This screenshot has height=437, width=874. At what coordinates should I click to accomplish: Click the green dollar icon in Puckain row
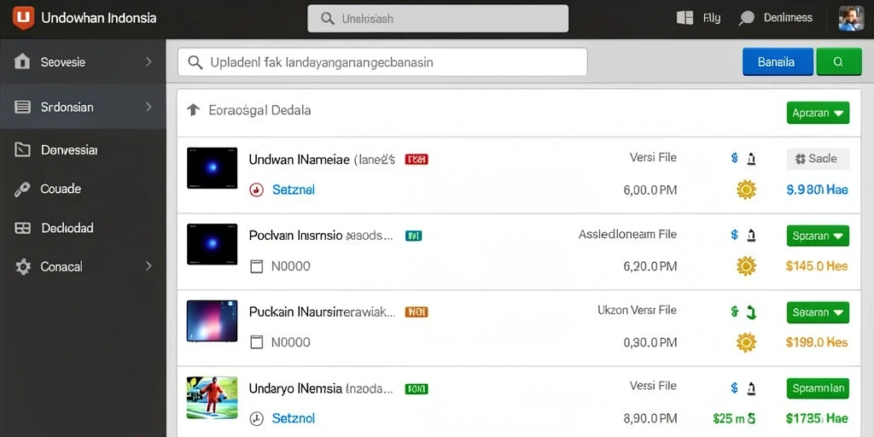point(735,311)
